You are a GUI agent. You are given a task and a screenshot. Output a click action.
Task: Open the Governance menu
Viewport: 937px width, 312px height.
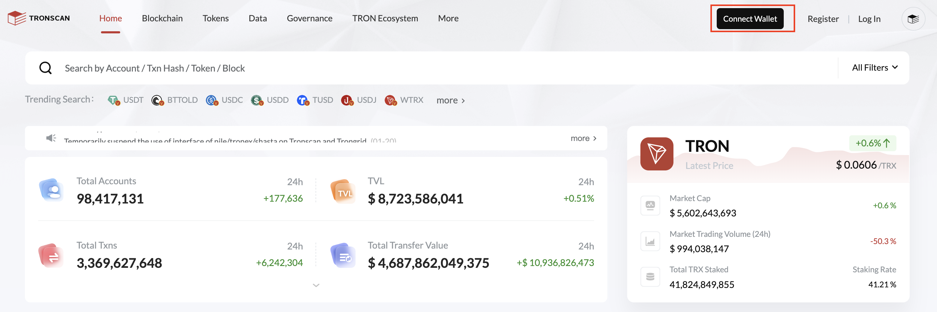tap(310, 18)
